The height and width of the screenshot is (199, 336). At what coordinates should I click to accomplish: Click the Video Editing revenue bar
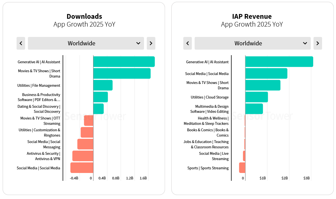pyautogui.click(x=254, y=109)
